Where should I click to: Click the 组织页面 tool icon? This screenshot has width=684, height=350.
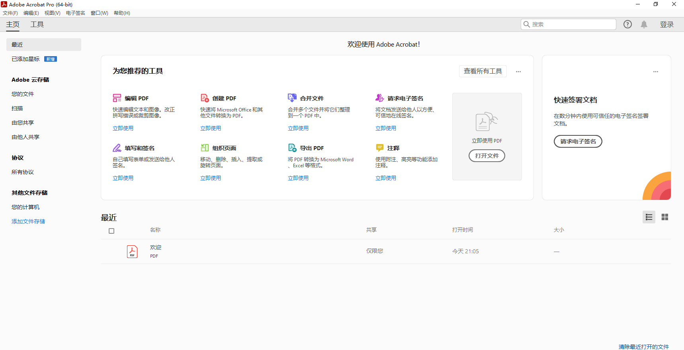[x=205, y=148]
